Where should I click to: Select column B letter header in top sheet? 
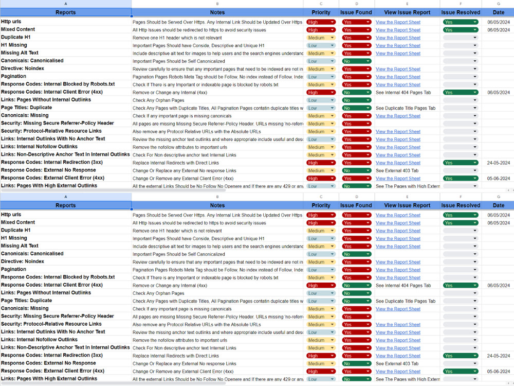click(217, 4)
